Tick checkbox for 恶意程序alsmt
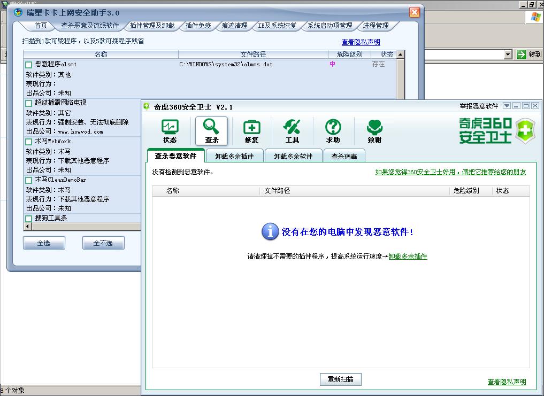Viewport: 544px width, 396px height. 29,65
